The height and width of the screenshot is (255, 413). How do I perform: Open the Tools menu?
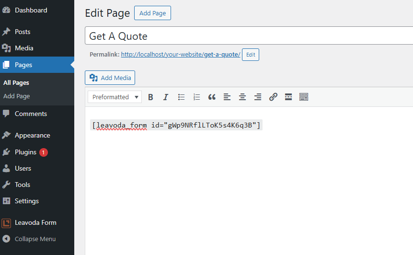[37, 185]
